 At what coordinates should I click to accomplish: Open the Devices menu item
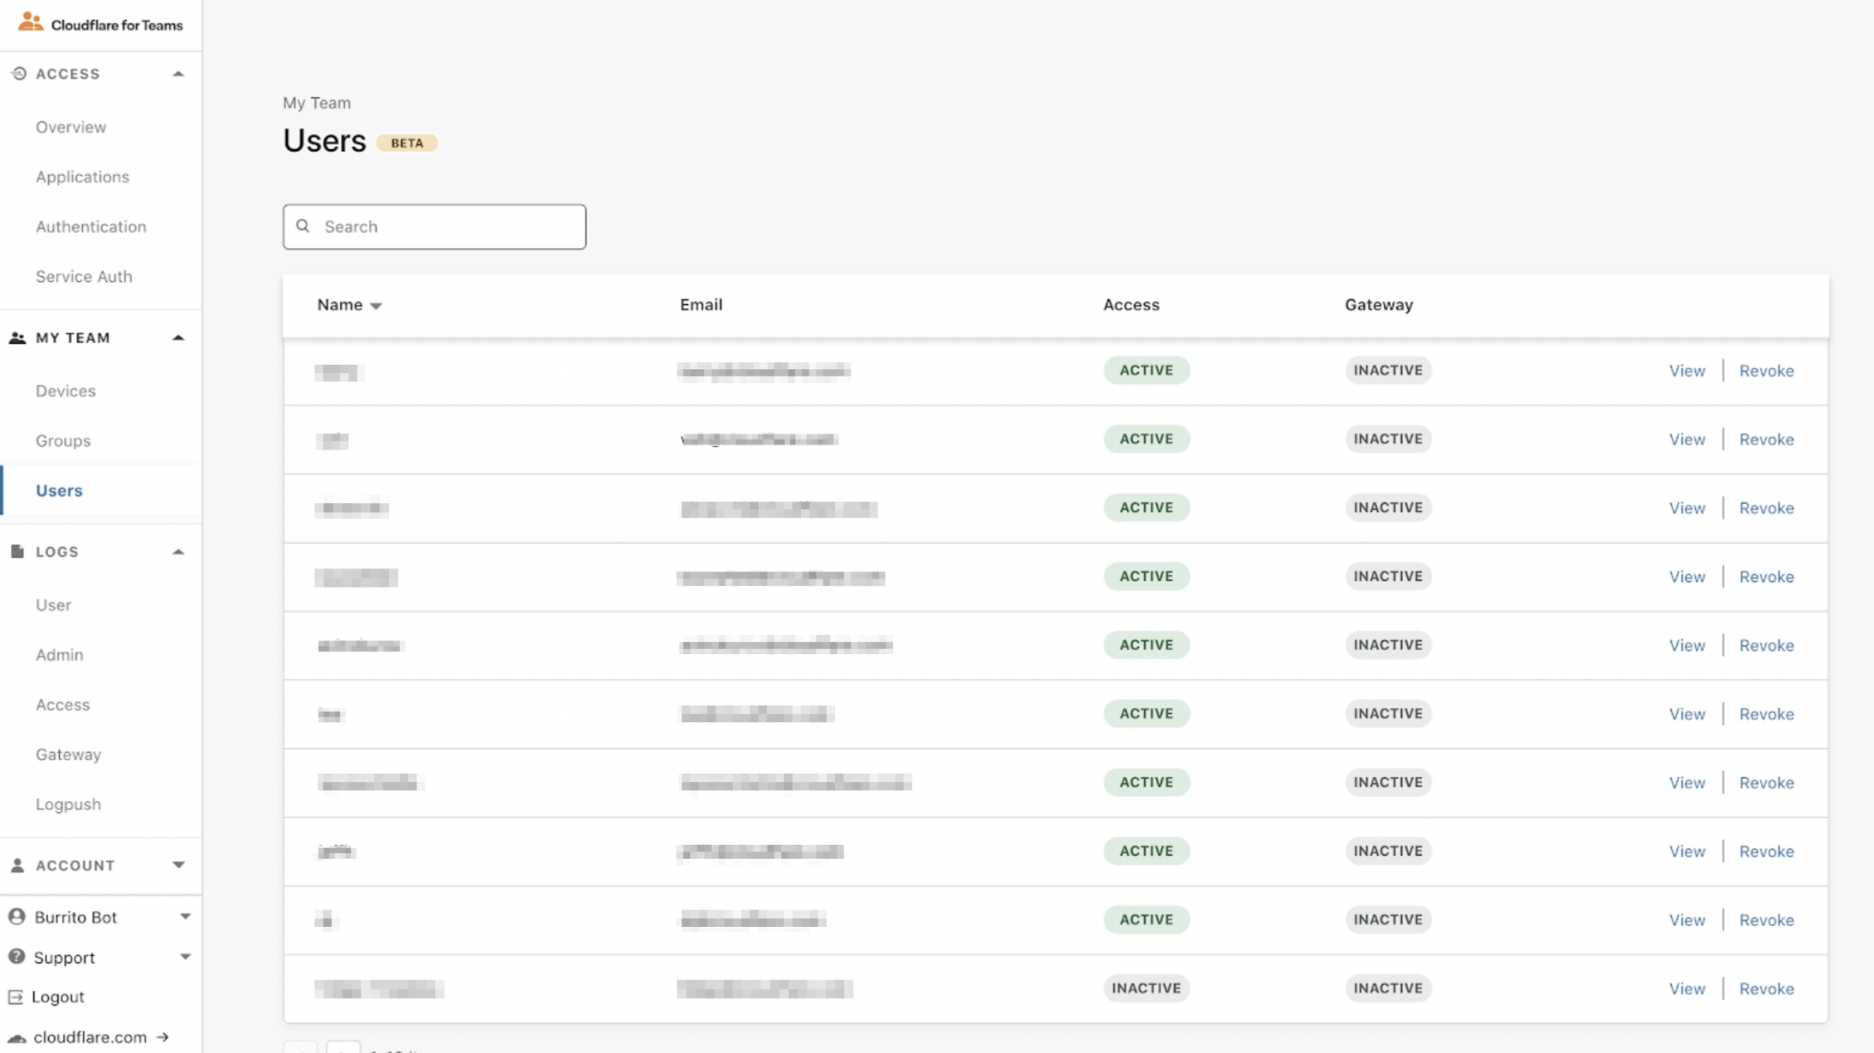[66, 391]
